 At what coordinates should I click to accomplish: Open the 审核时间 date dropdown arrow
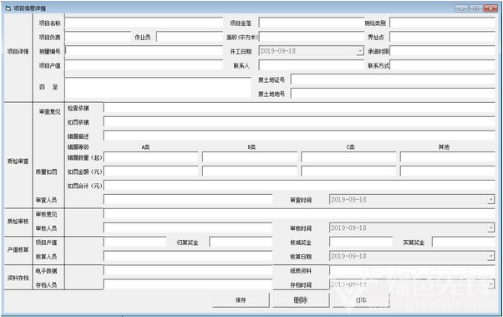pyautogui.click(x=490, y=228)
